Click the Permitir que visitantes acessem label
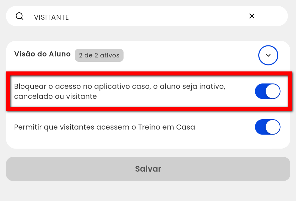Screen dimensions: 296x201 104,127
